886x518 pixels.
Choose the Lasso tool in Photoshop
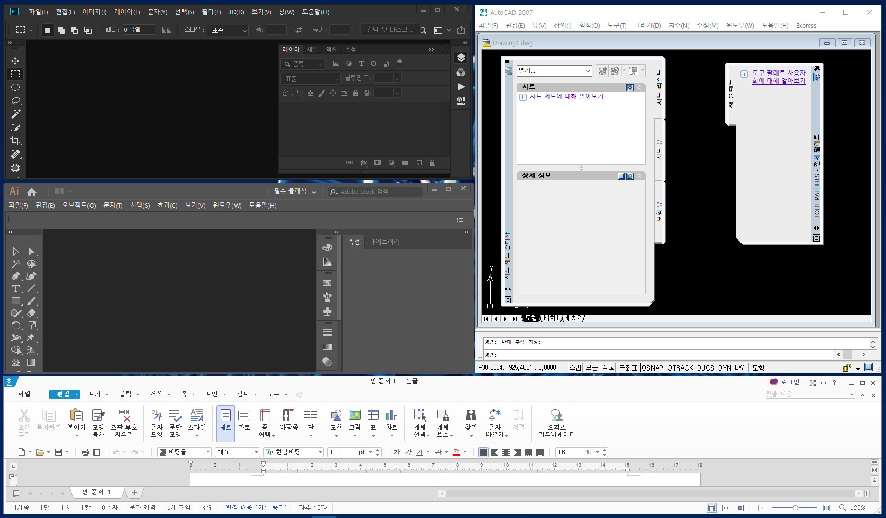pyautogui.click(x=15, y=101)
